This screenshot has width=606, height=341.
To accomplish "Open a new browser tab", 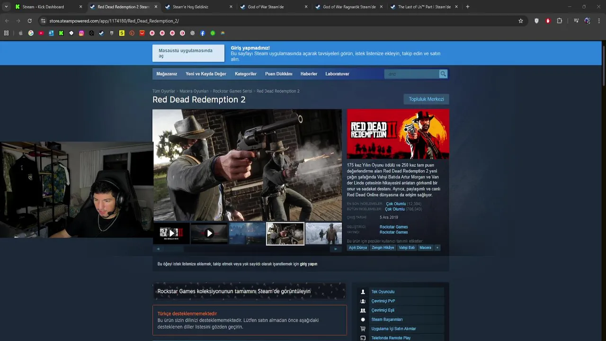I will click(468, 7).
